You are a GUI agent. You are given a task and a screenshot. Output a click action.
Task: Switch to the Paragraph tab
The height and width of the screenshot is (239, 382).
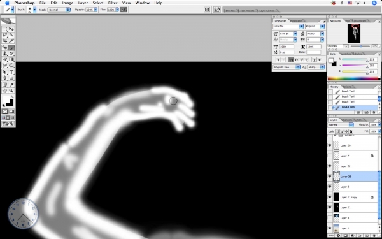(296, 21)
